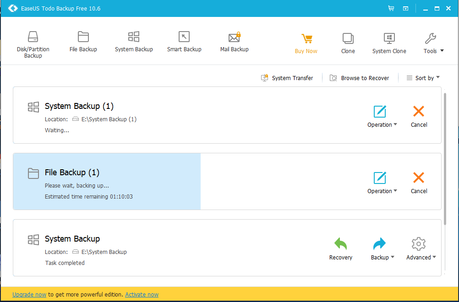Click System Transfer button
Image resolution: width=459 pixels, height=302 pixels.
(287, 78)
